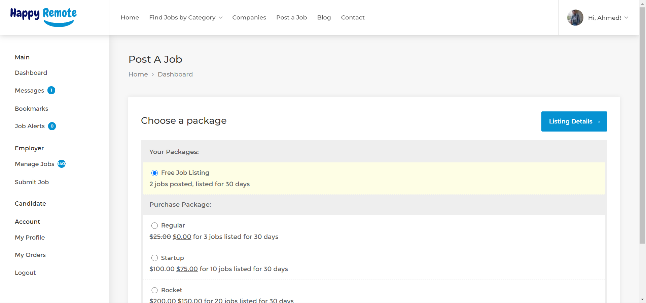Open My Orders in the sidebar
The height and width of the screenshot is (303, 646).
click(30, 255)
